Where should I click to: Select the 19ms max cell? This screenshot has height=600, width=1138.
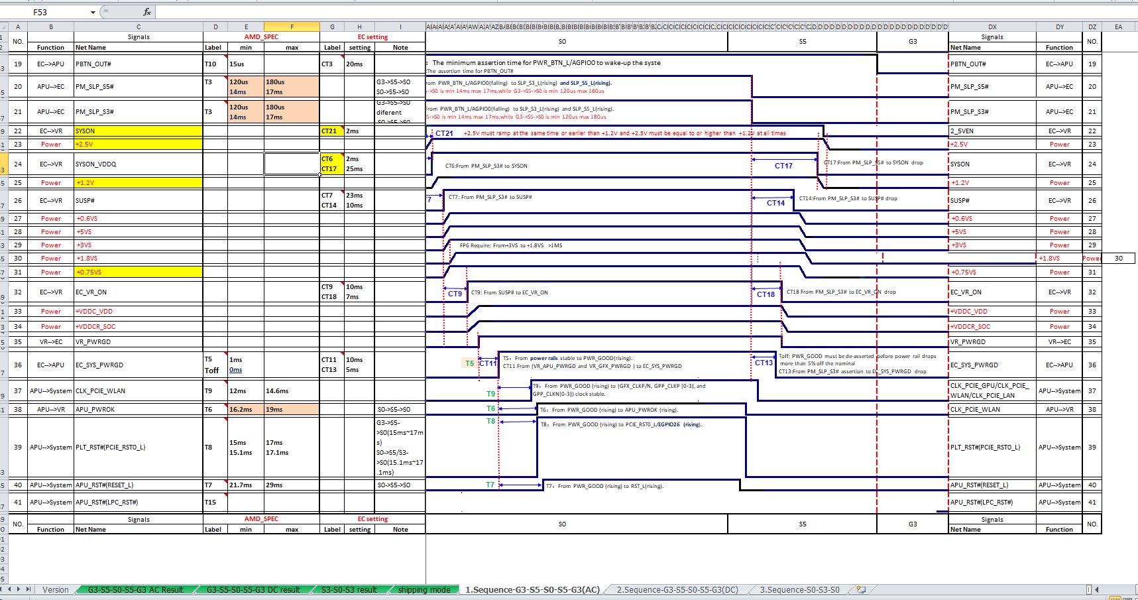(292, 409)
